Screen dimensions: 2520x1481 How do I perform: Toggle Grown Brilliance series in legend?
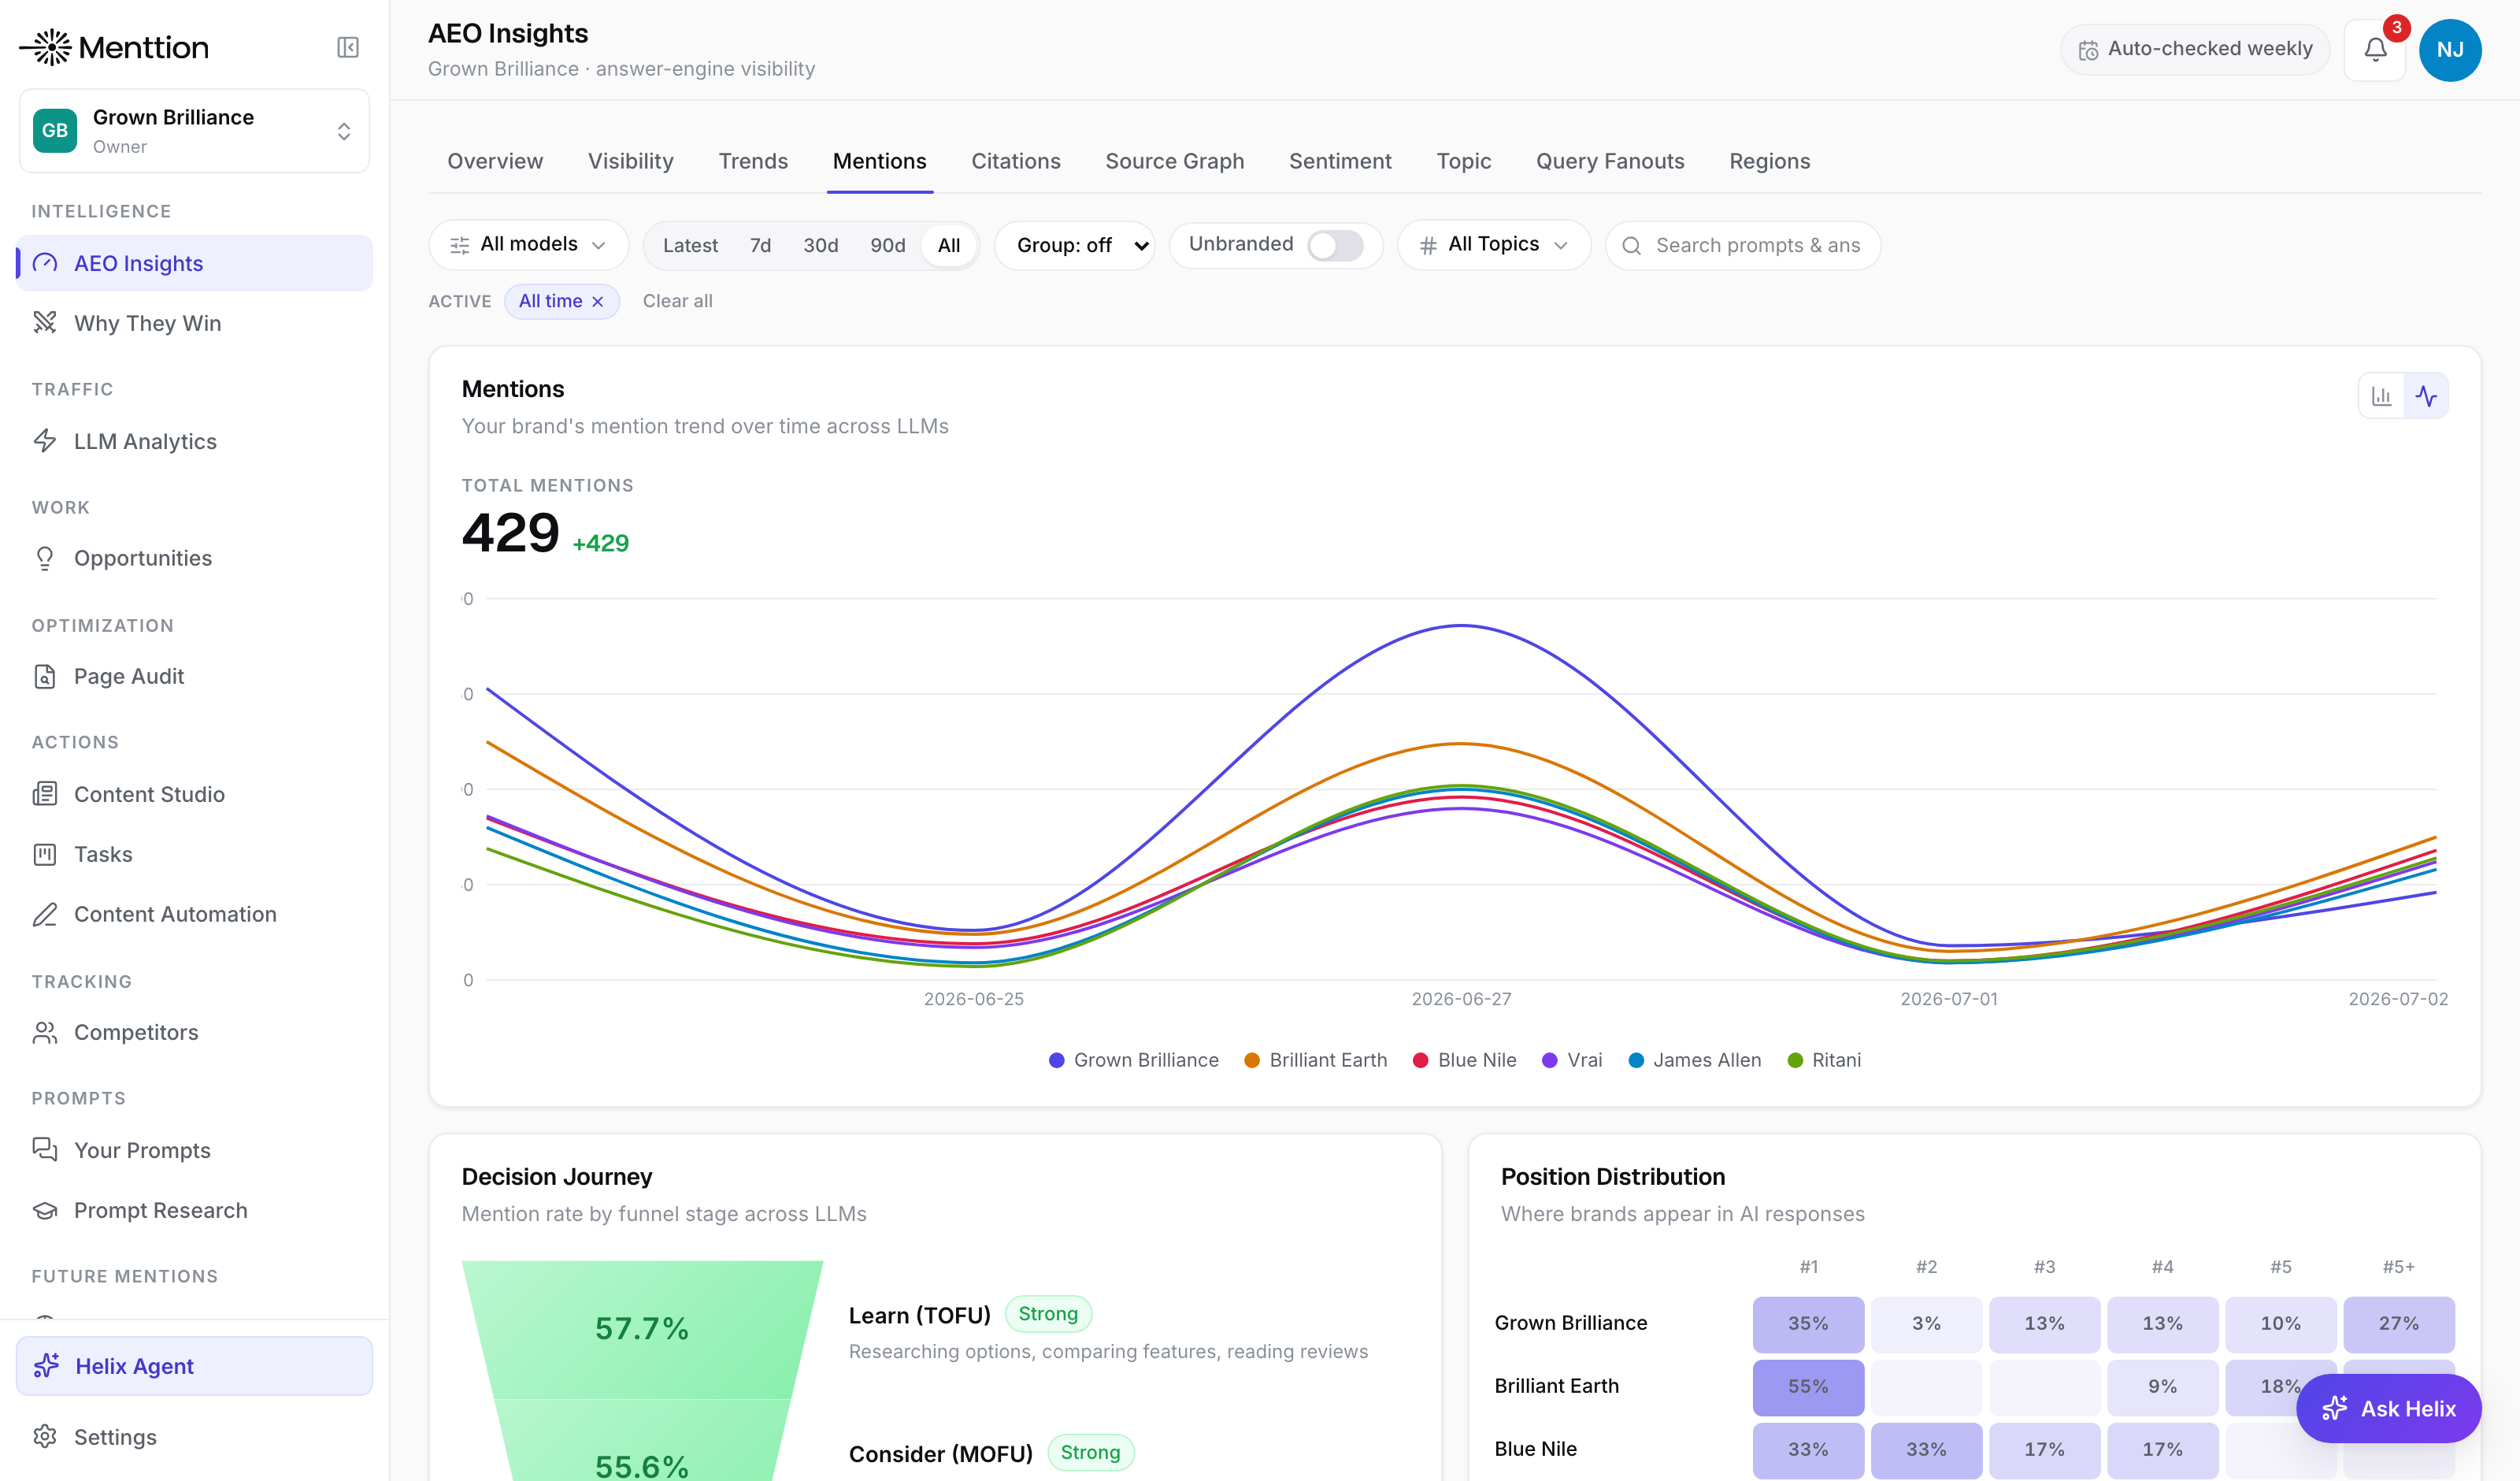pos(1133,1060)
